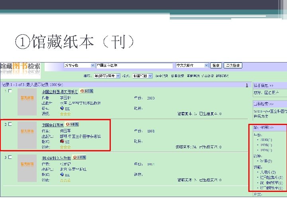Click second toolbar link after format dropdown
287x215 pixels.
pos(177,76)
